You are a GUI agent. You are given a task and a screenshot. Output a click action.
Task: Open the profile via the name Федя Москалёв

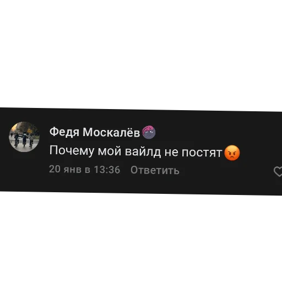click(x=95, y=132)
